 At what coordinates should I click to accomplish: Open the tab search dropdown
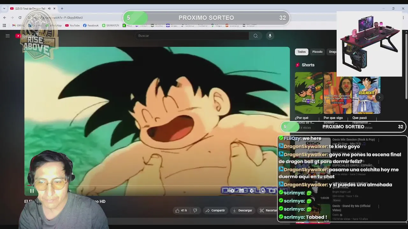(4, 9)
